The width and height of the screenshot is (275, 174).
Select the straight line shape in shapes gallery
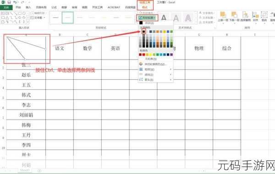pos(11,13)
